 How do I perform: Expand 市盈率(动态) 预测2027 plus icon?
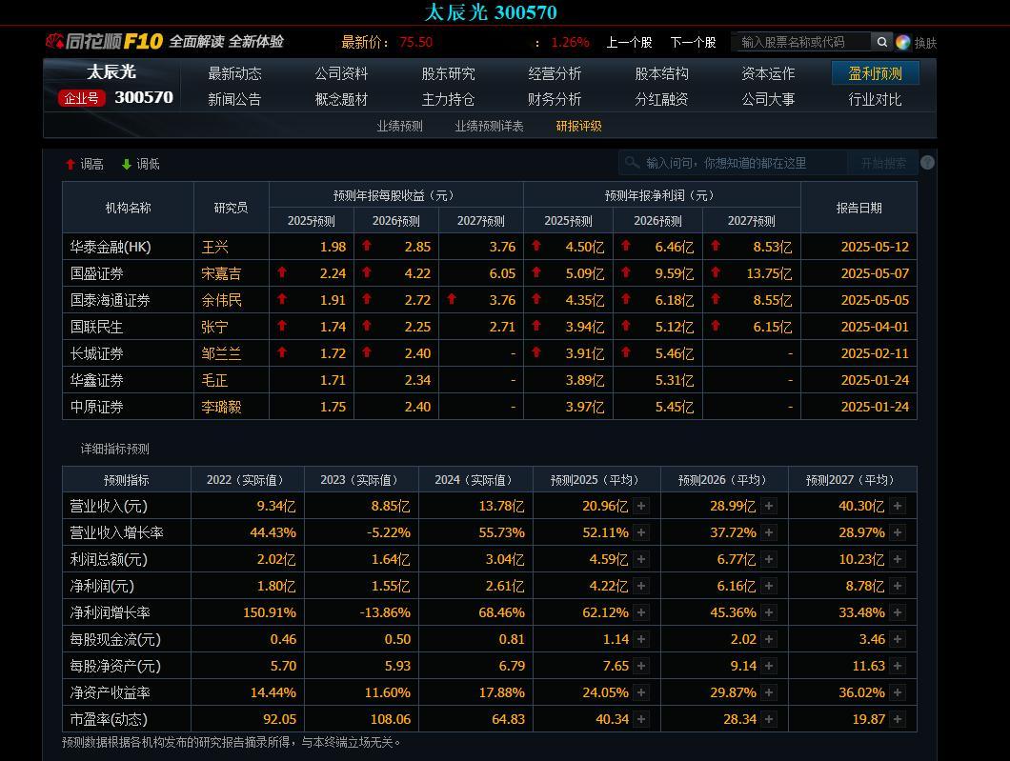(x=898, y=719)
